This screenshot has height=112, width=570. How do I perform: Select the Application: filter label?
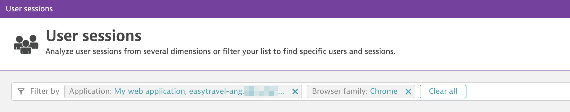point(90,91)
